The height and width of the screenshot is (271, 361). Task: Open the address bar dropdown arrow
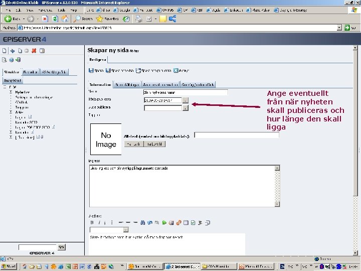[x=339, y=28]
